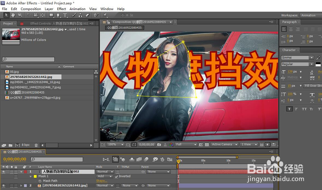Image resolution: width=322 pixels, height=190 pixels.
Task: Select the Pan Behind tool
Action: point(43,15)
